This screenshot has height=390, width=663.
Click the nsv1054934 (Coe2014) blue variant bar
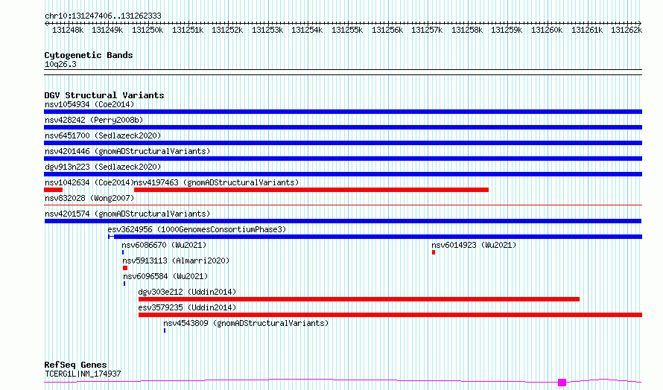[343, 112]
